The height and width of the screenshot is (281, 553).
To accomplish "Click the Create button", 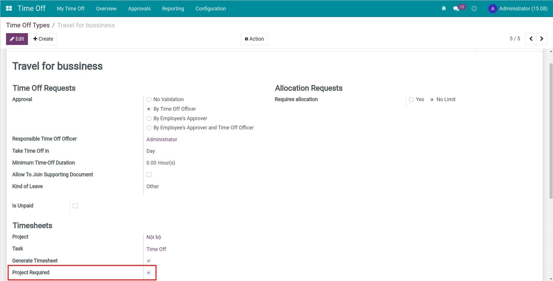I will [x=43, y=39].
